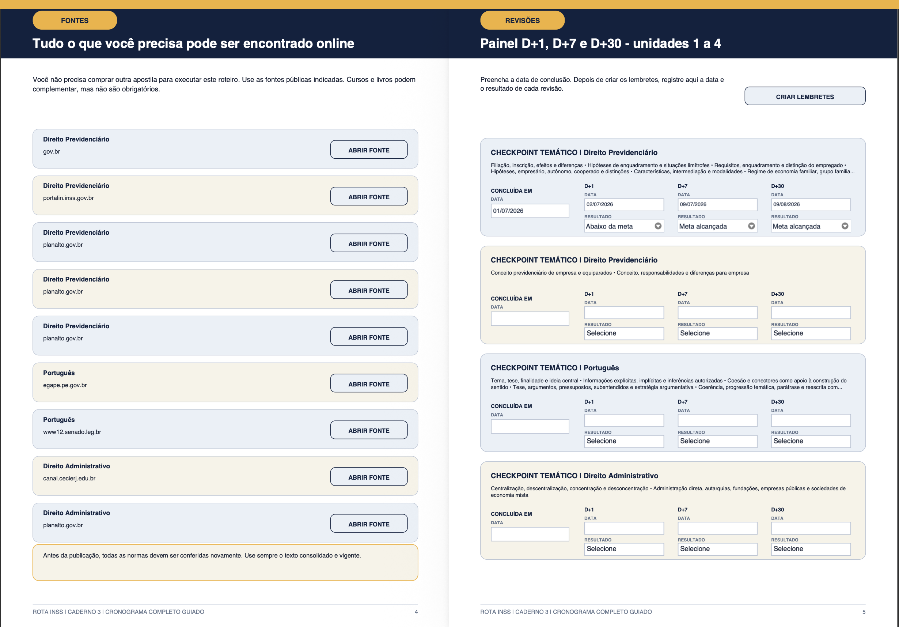This screenshot has width=899, height=627.
Task: Open the portalin.inss.gov.br source
Action: click(368, 196)
